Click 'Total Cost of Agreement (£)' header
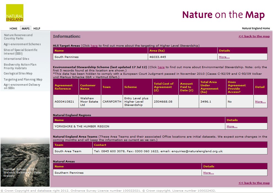Screen dimensions: 273x193 point(165,87)
